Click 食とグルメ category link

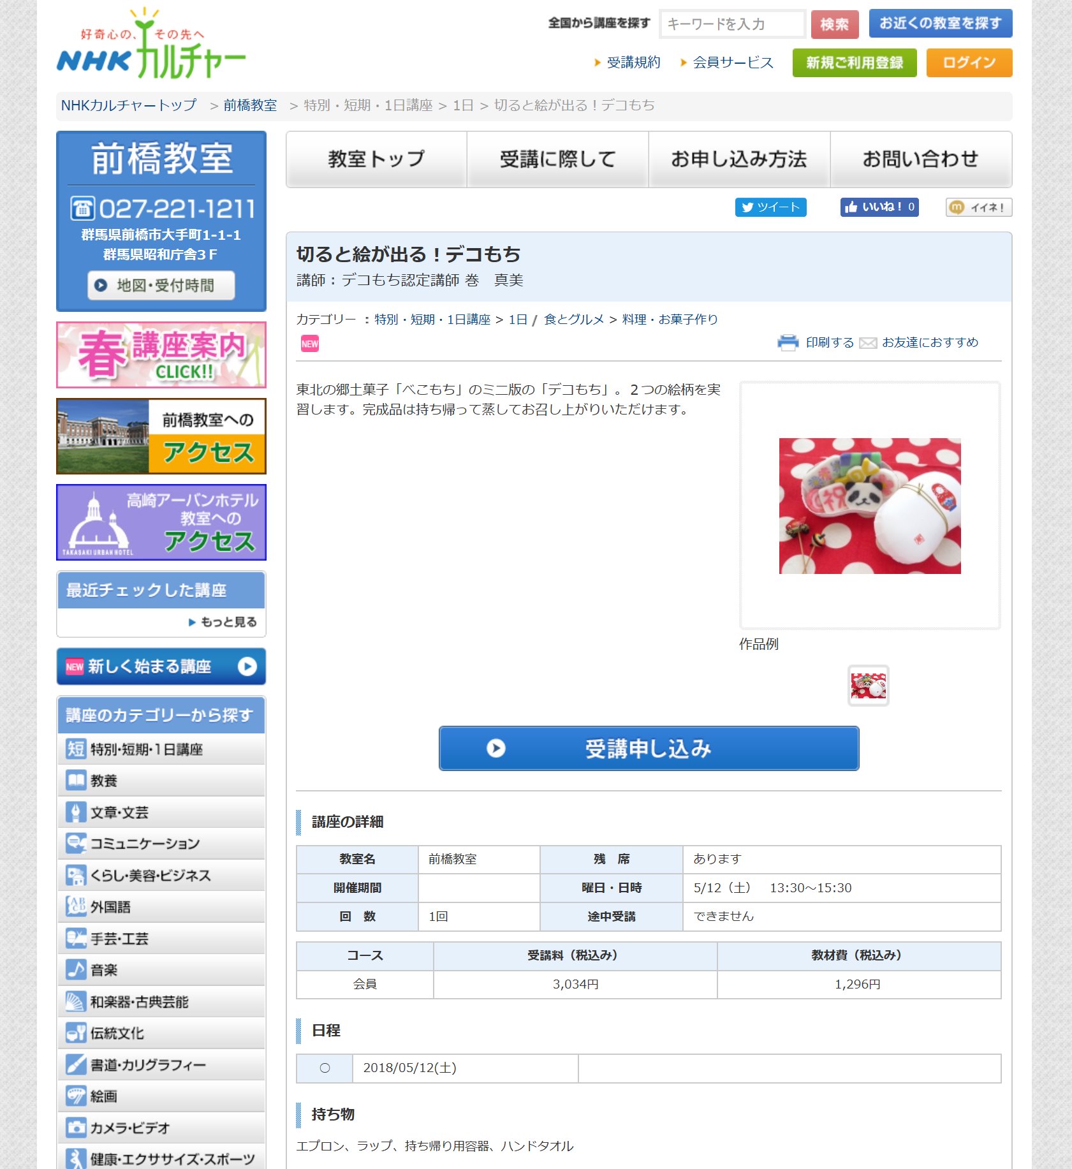click(x=574, y=320)
